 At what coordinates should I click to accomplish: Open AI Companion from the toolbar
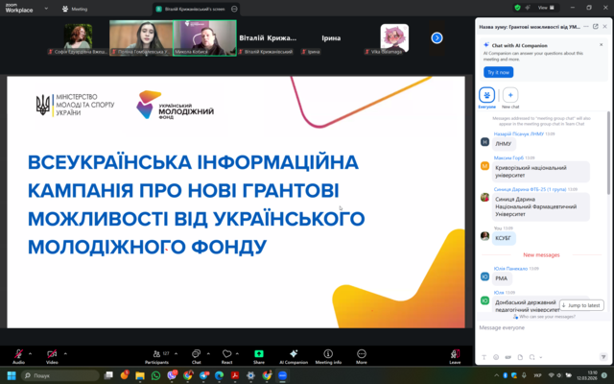click(293, 354)
